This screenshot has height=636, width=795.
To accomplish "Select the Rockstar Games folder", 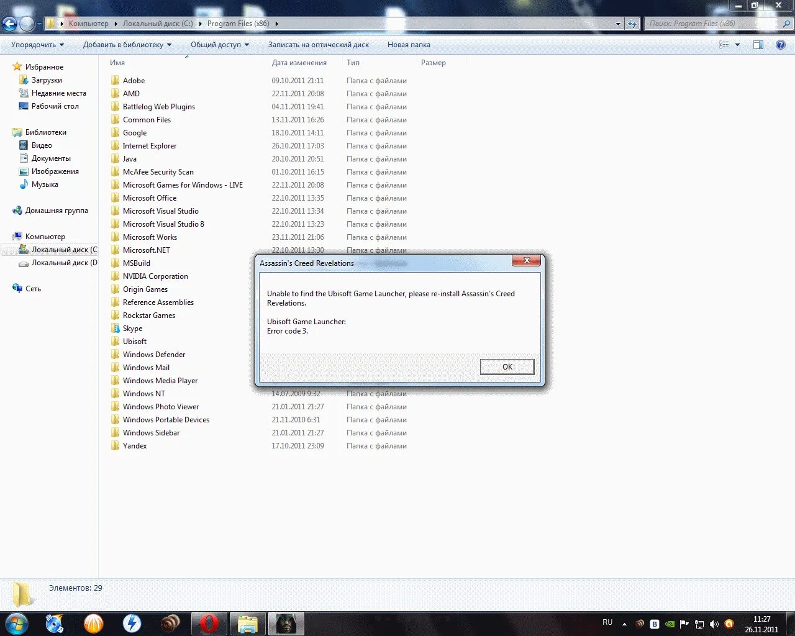I will pyautogui.click(x=149, y=316).
